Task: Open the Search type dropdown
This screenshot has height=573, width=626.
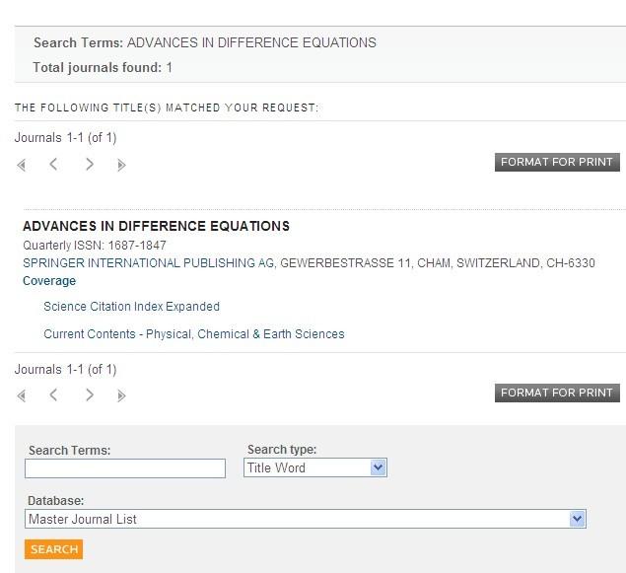Action: click(315, 467)
